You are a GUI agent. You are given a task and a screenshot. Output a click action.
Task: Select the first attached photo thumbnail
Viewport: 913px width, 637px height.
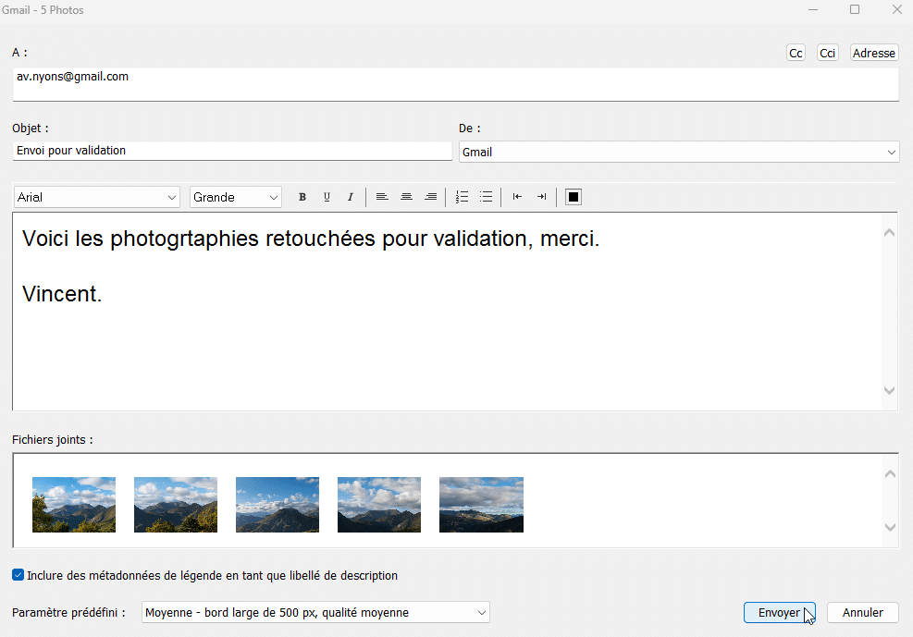pyautogui.click(x=74, y=505)
